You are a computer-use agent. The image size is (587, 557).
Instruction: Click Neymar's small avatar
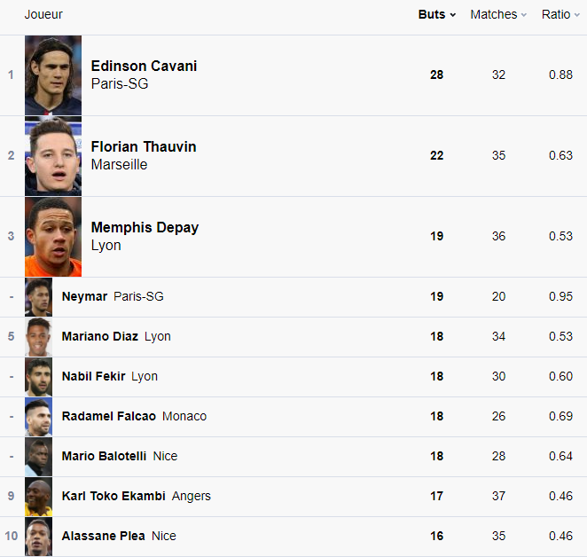pyautogui.click(x=39, y=297)
